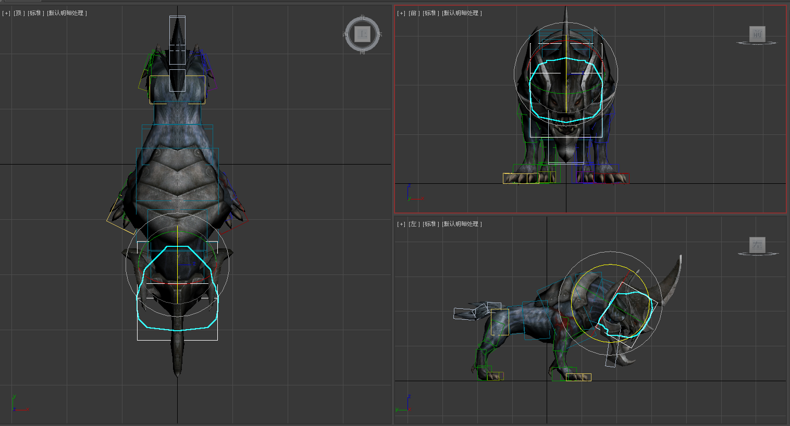Click [默认明暗处理] shading label in front viewport

[462, 13]
